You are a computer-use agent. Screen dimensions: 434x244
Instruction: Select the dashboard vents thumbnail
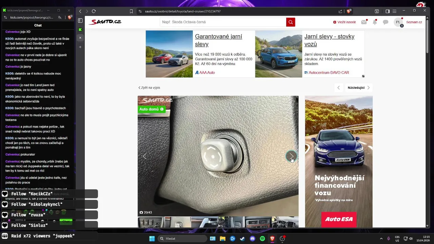coord(259,222)
